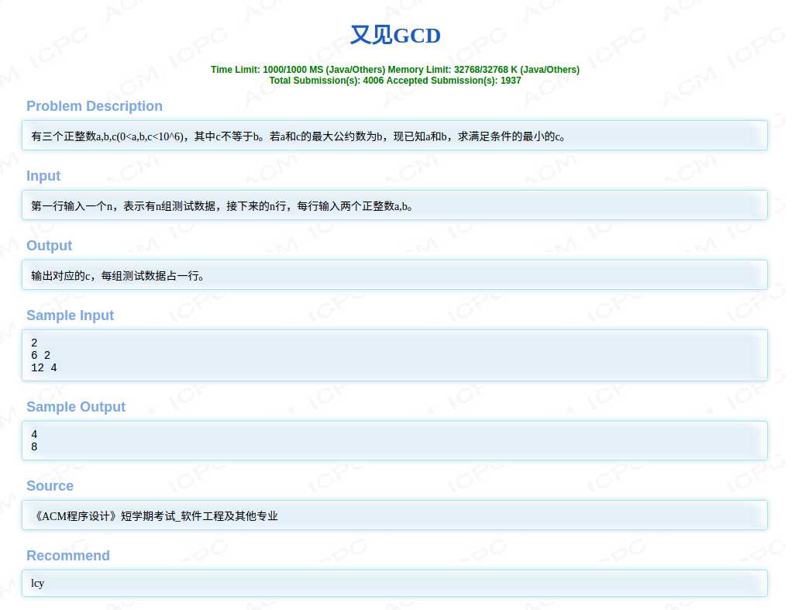Viewport: 795px width, 610px height.
Task: Click the Problem Description heading
Action: tap(95, 106)
